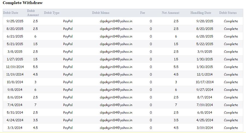
Task: Click the Handling Date column header
Action: [201, 13]
